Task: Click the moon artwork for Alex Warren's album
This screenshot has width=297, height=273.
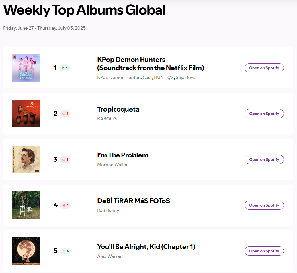Action: (x=26, y=251)
